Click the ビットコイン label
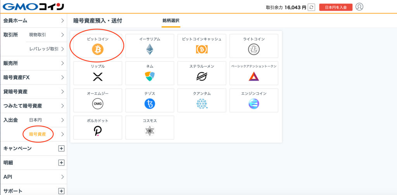 click(98, 39)
